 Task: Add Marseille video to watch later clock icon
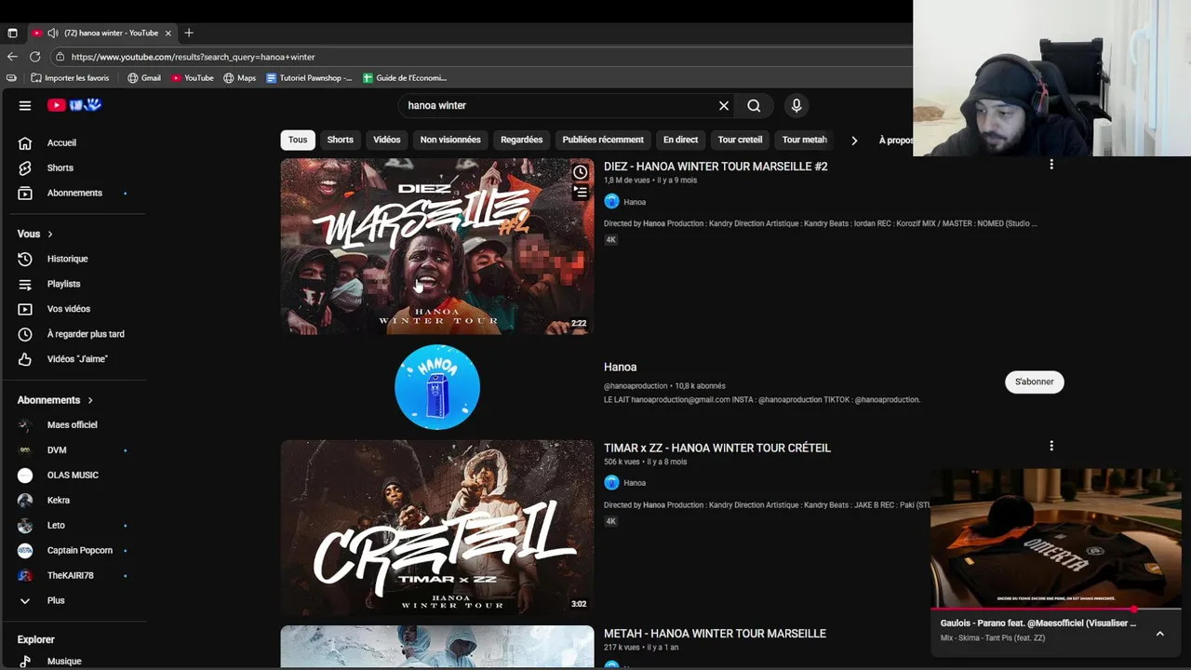(x=581, y=172)
